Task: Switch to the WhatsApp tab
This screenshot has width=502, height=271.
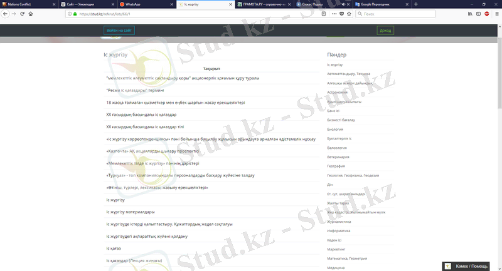Action: [144, 4]
